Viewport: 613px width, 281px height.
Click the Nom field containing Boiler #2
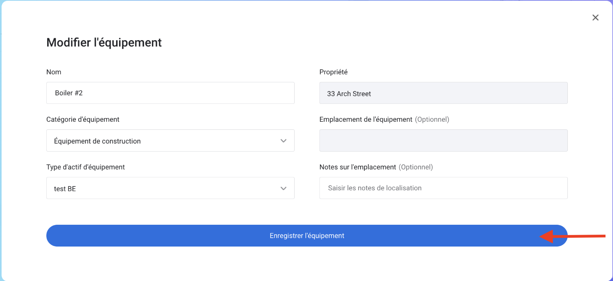pyautogui.click(x=170, y=93)
